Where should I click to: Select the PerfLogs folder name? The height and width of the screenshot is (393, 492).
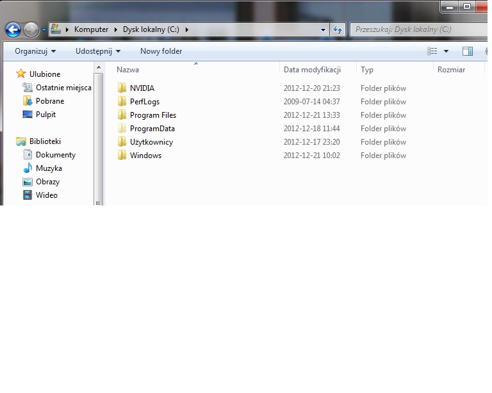click(x=145, y=102)
